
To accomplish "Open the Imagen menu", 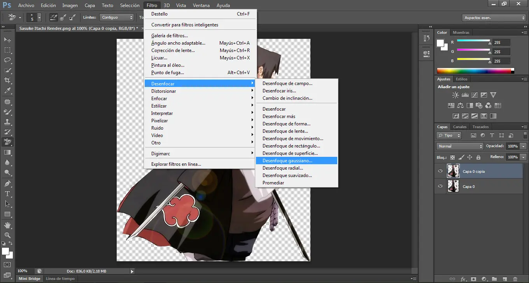I will pos(70,5).
